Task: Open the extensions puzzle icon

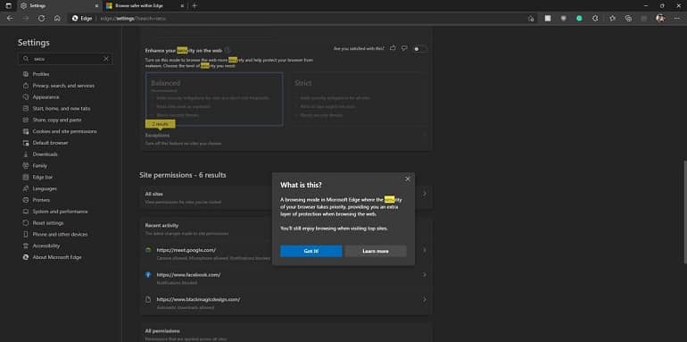Action: pyautogui.click(x=595, y=19)
